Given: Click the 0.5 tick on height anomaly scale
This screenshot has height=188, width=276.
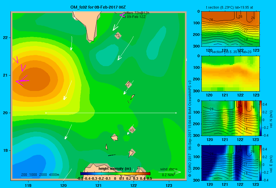Looking at the screenshot, I should click(x=149, y=179).
